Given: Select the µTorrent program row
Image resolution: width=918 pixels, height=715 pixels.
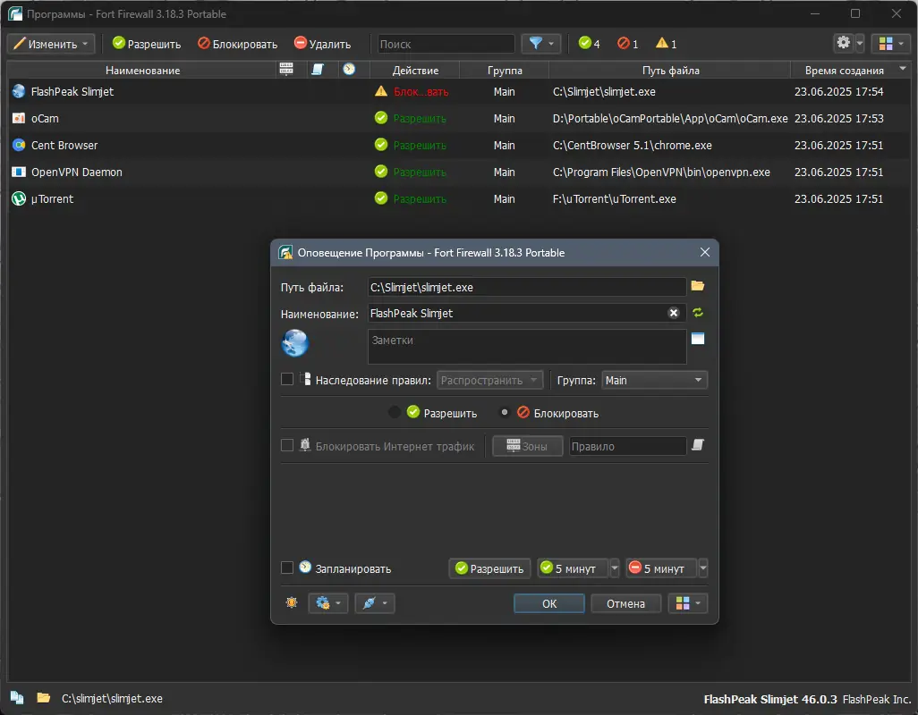Looking at the screenshot, I should 459,199.
